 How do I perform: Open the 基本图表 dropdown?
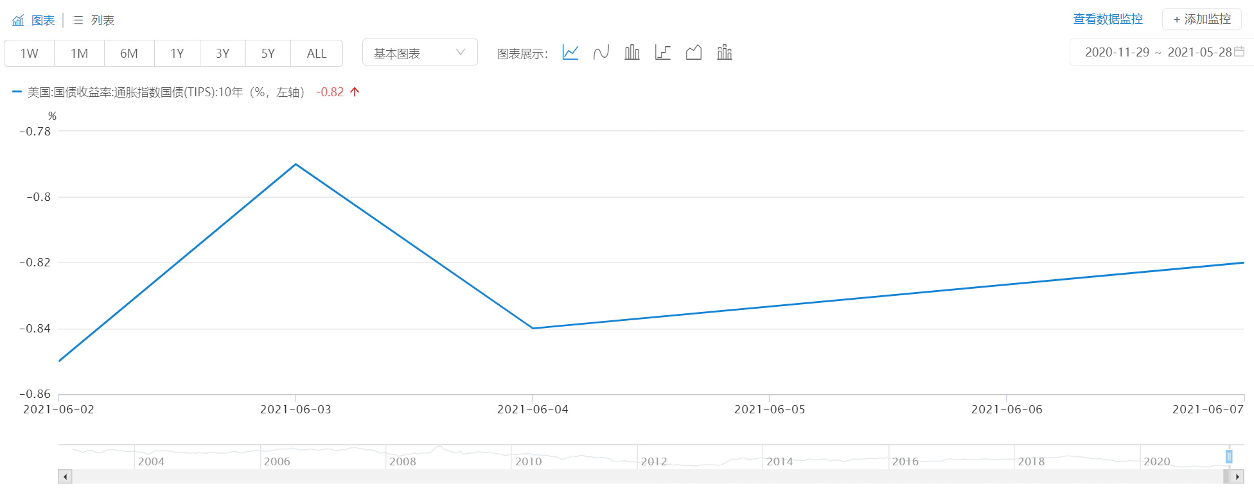click(419, 53)
